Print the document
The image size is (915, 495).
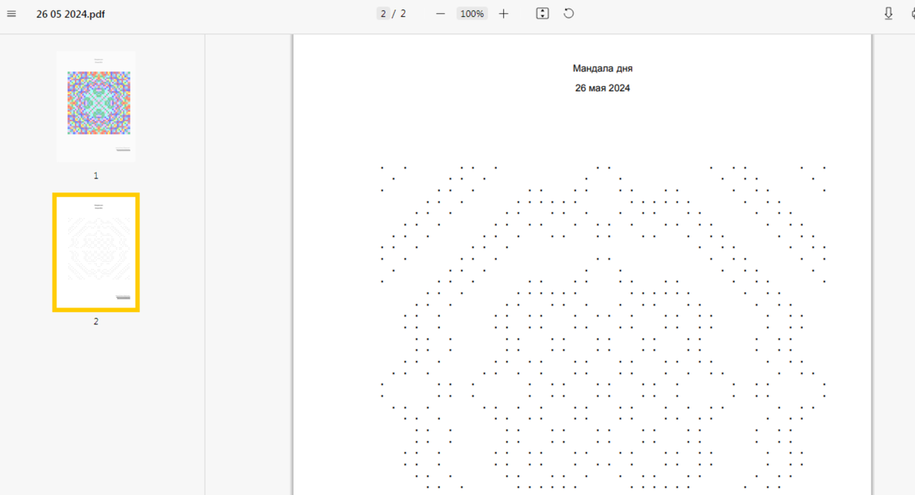[x=911, y=14]
